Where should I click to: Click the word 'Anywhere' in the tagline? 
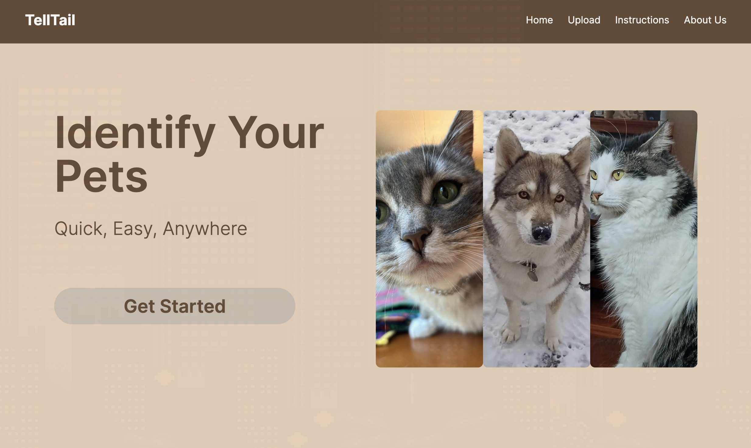pyautogui.click(x=205, y=229)
